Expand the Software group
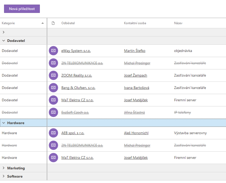The image size is (226, 183). click(4, 176)
